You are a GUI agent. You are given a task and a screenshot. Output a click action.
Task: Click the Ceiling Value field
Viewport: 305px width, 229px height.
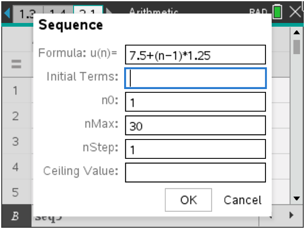pos(195,172)
